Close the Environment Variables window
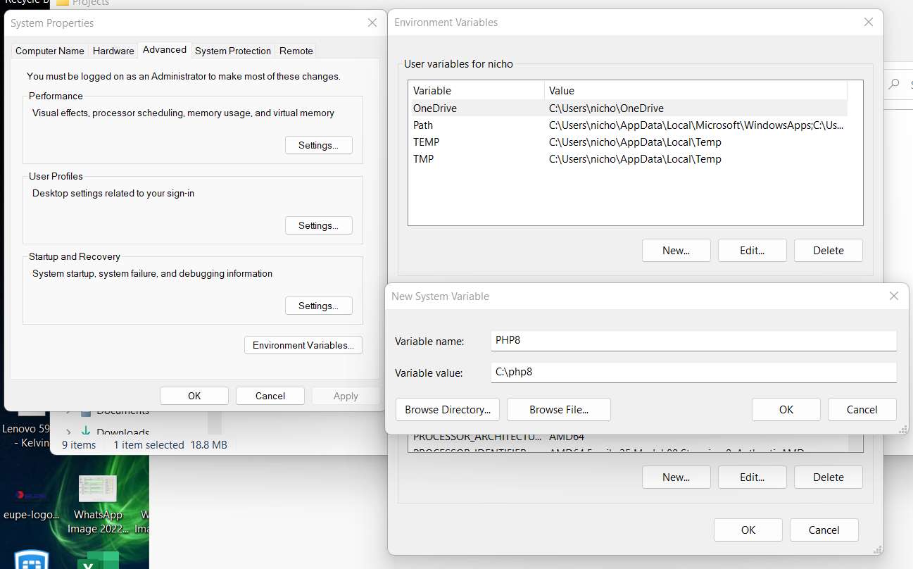Viewport: 913px width, 569px height. [x=868, y=23]
